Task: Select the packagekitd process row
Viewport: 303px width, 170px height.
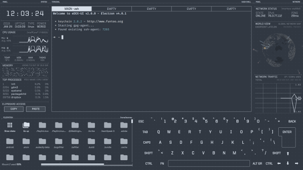Action: pyautogui.click(x=25, y=94)
